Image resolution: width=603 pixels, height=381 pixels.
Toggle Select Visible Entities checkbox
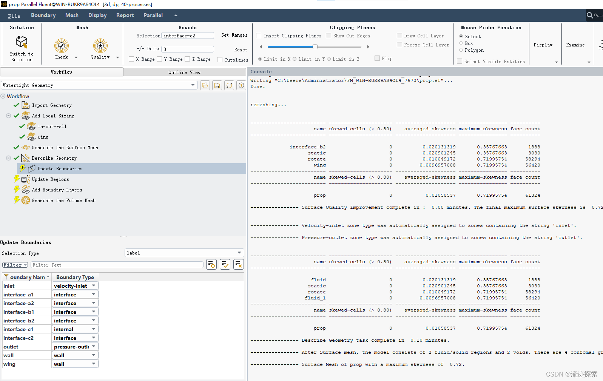460,61
